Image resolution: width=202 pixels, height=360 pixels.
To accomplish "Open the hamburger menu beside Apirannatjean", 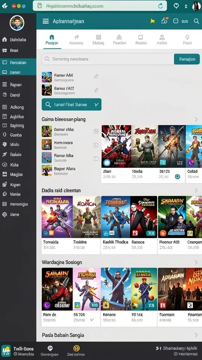I will click(x=46, y=21).
